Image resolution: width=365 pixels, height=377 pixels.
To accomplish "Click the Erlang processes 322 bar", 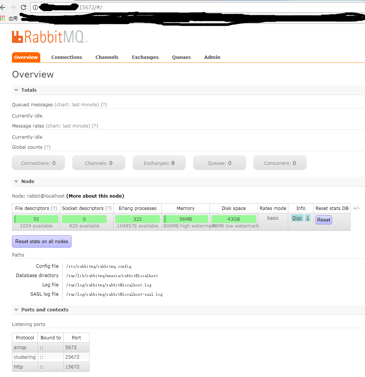I will 138,219.
